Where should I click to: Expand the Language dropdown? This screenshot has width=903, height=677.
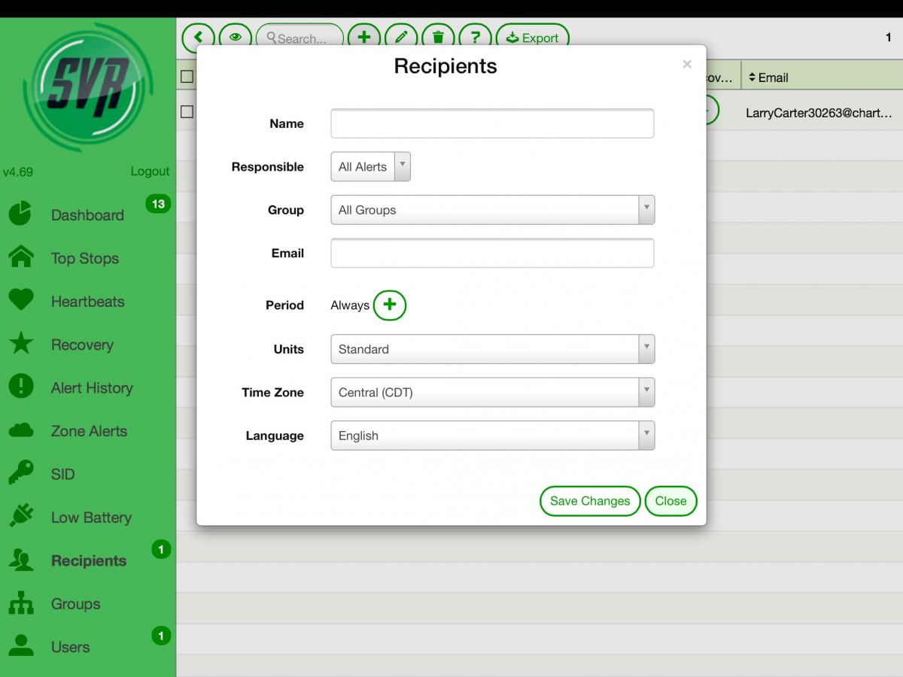pyautogui.click(x=492, y=436)
